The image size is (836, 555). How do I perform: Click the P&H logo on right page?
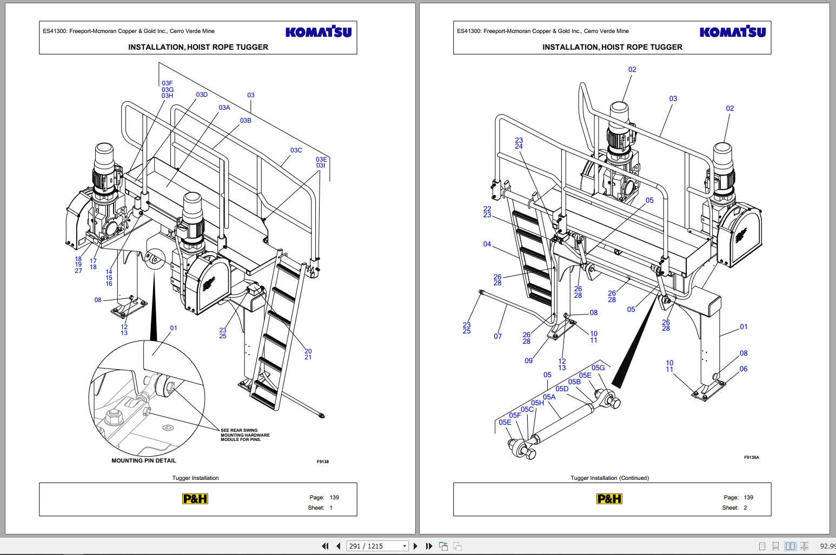pyautogui.click(x=609, y=499)
